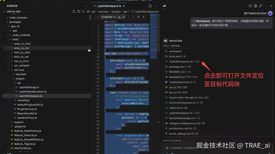Open README.md:2-13 reference
This screenshot has width=275, height=154.
180,72
